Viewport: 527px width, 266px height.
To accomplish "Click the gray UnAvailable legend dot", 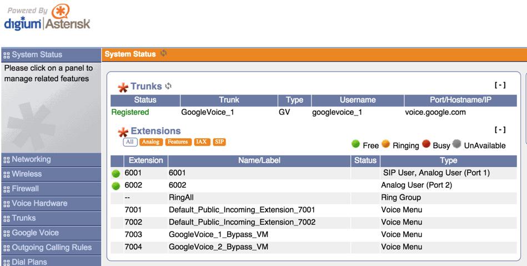I will pyautogui.click(x=456, y=144).
